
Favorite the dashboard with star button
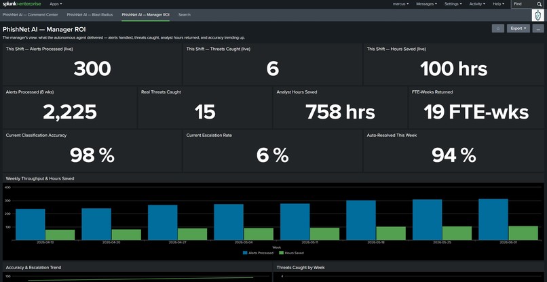(x=498, y=28)
